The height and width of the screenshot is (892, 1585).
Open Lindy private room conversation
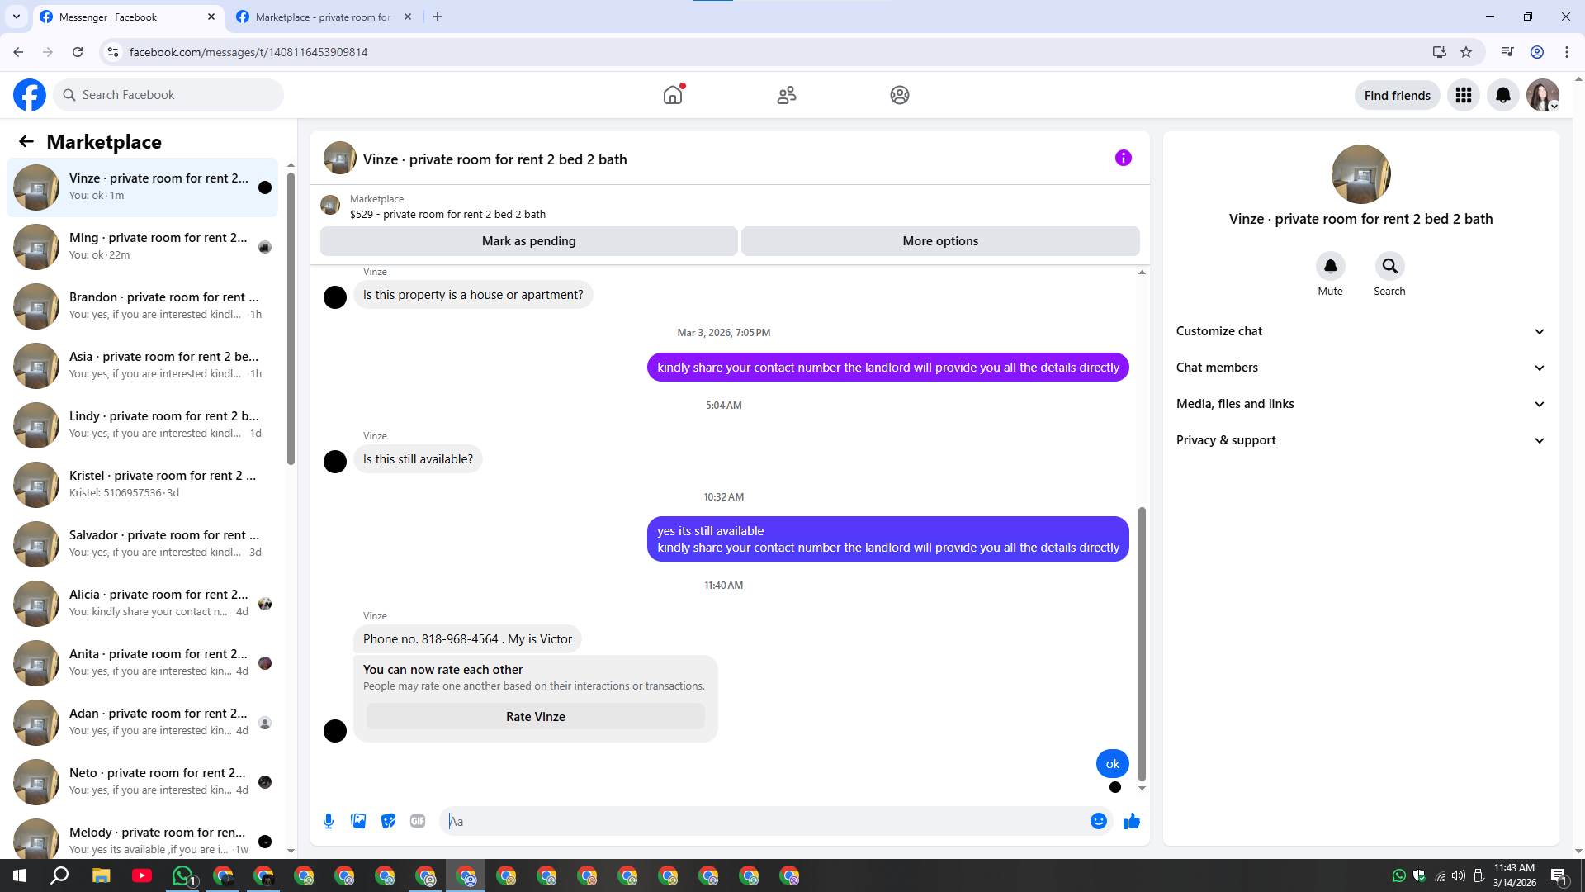143,425
